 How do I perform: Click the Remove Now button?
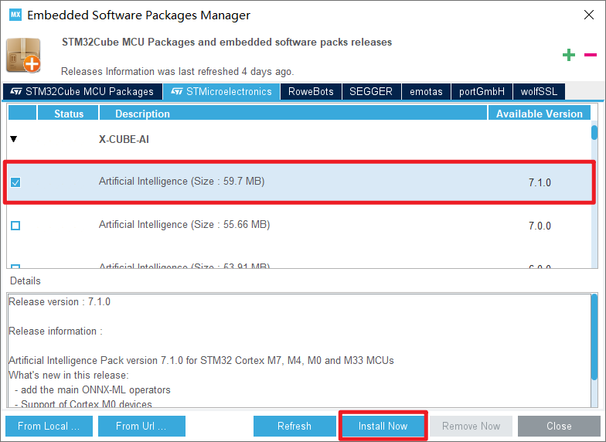[472, 426]
